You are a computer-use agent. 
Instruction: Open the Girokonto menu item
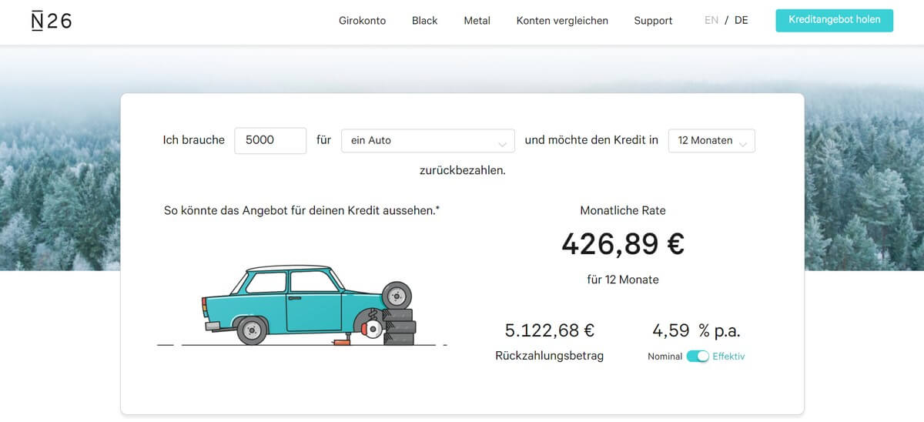362,21
